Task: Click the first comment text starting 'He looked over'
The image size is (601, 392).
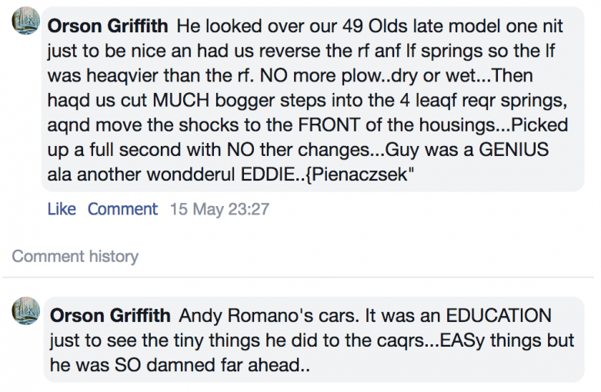Action: 306,100
